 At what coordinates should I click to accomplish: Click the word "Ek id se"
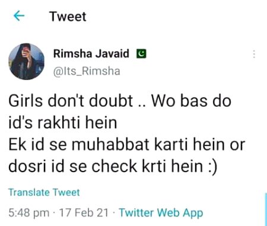(37, 144)
